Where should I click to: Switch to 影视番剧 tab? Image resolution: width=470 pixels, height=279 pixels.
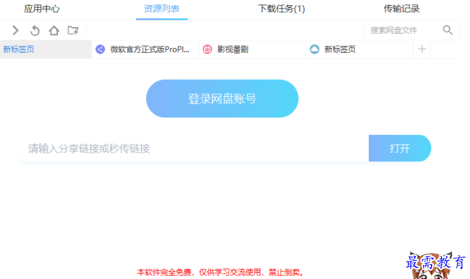(x=252, y=49)
